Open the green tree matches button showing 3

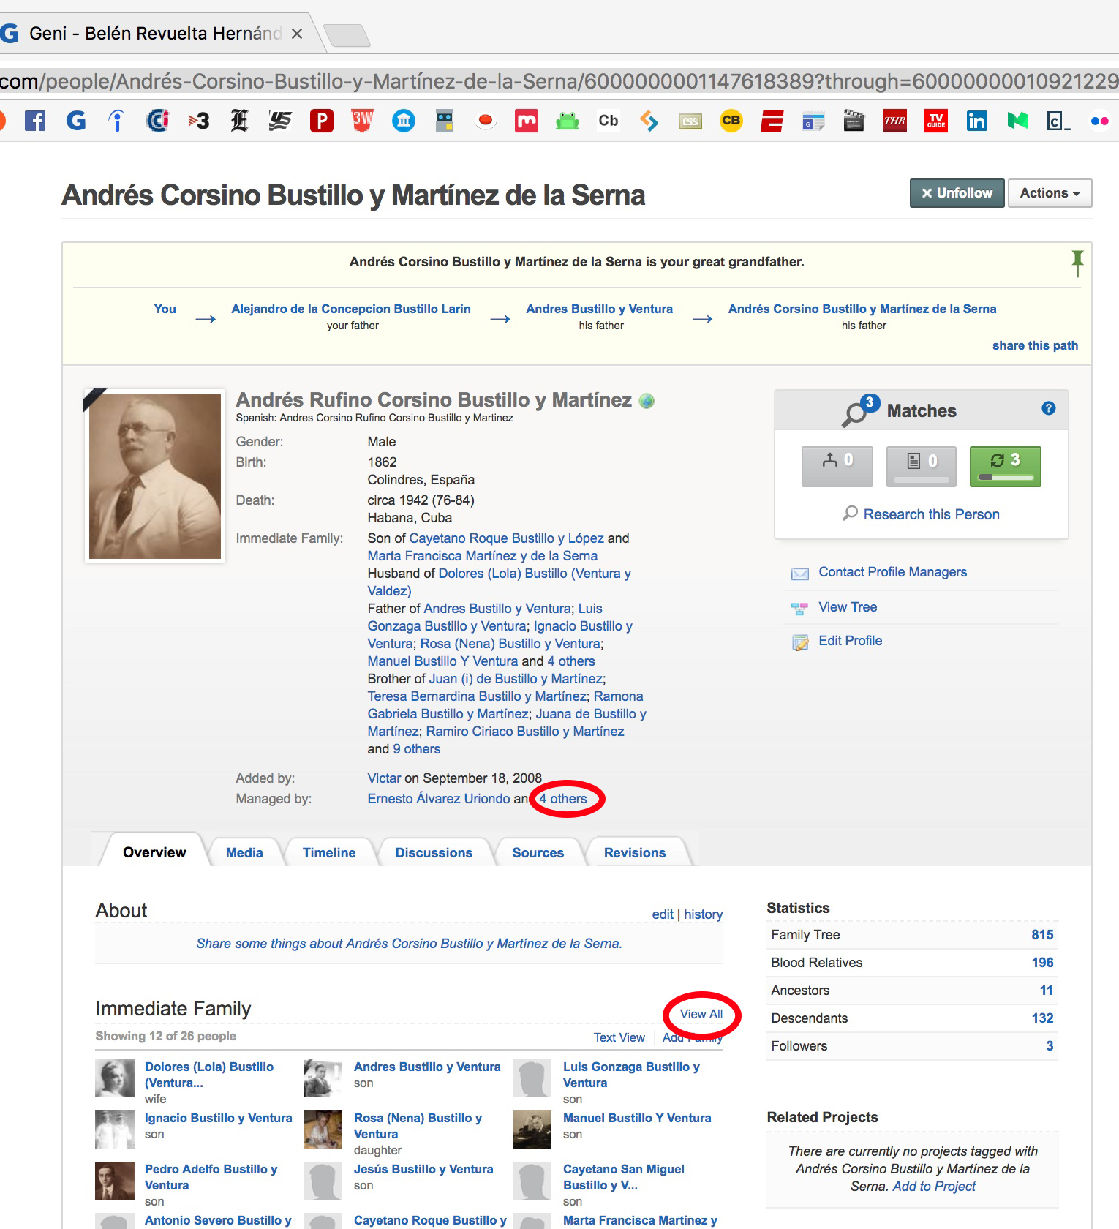pos(1005,466)
